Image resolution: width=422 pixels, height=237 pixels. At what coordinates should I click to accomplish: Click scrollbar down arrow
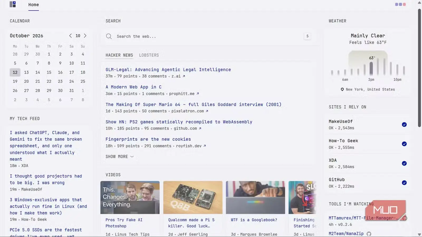pos(419,234)
